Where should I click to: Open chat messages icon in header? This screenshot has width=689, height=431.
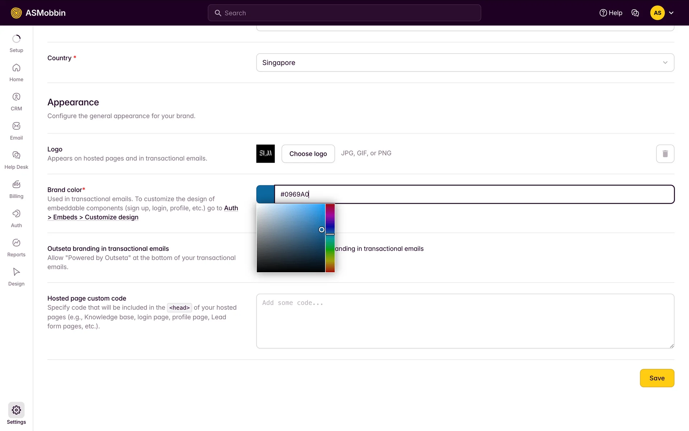pos(635,13)
